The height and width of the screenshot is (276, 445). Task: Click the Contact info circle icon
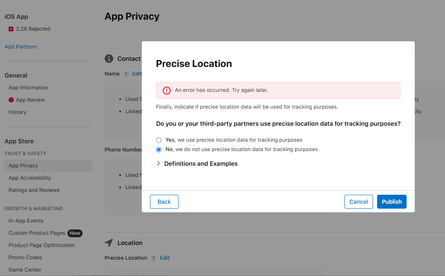109,59
